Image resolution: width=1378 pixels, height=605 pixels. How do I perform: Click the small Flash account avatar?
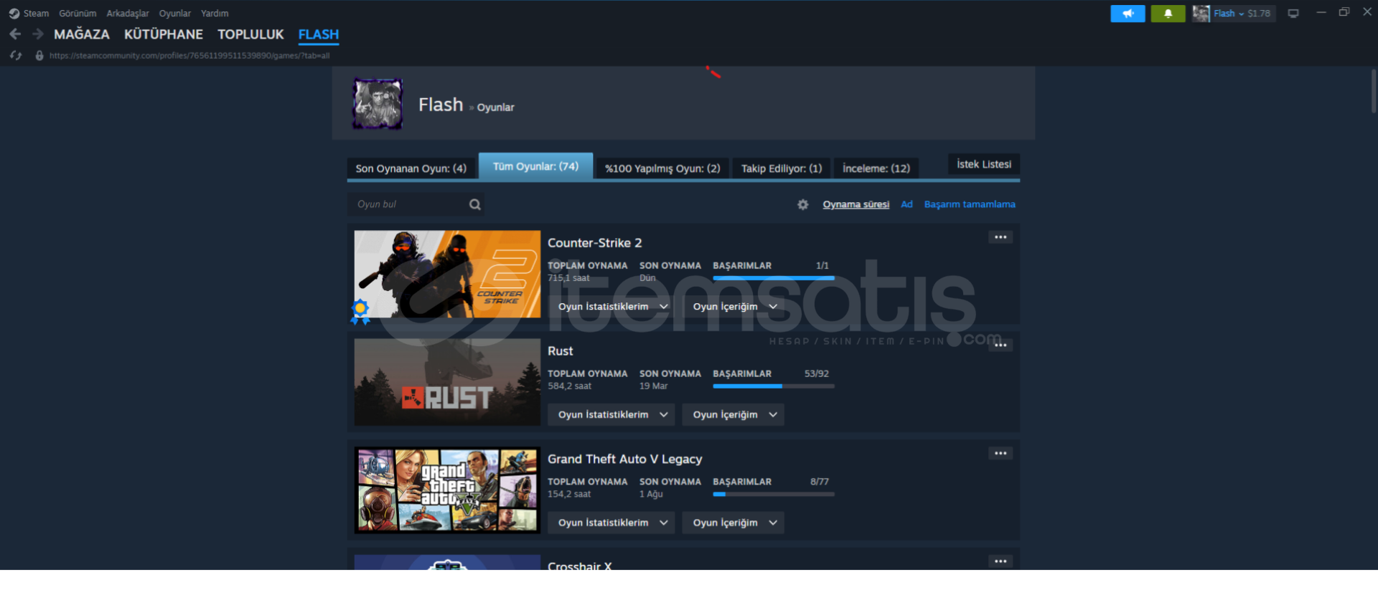click(x=1201, y=14)
